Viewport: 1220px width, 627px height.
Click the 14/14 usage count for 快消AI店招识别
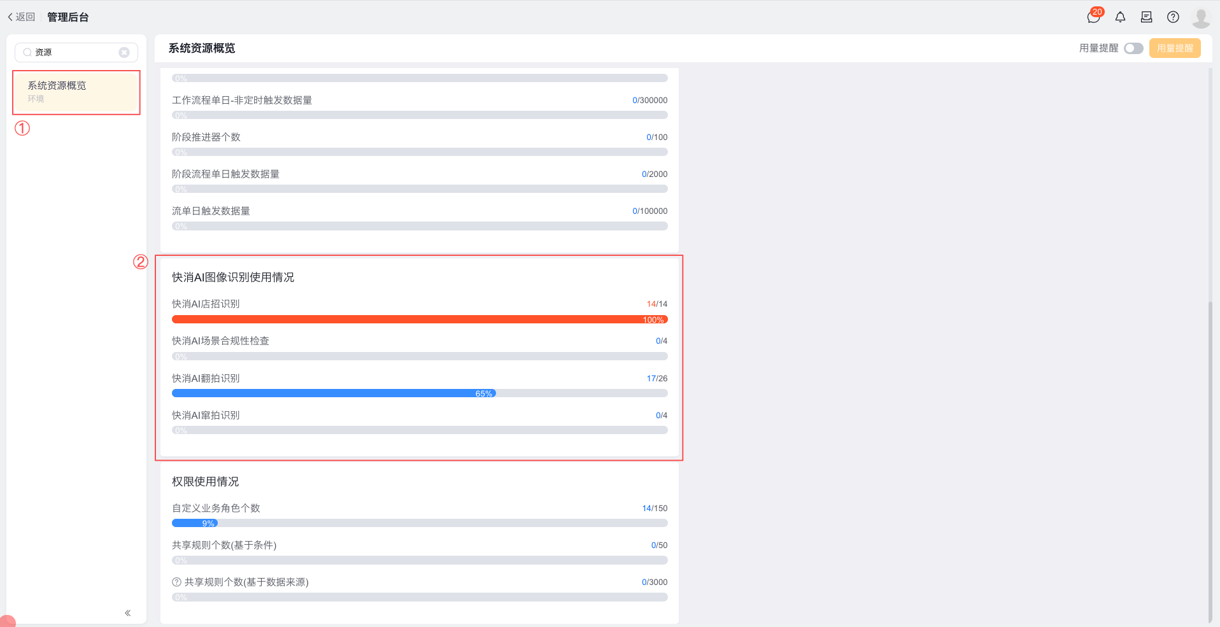pos(656,304)
